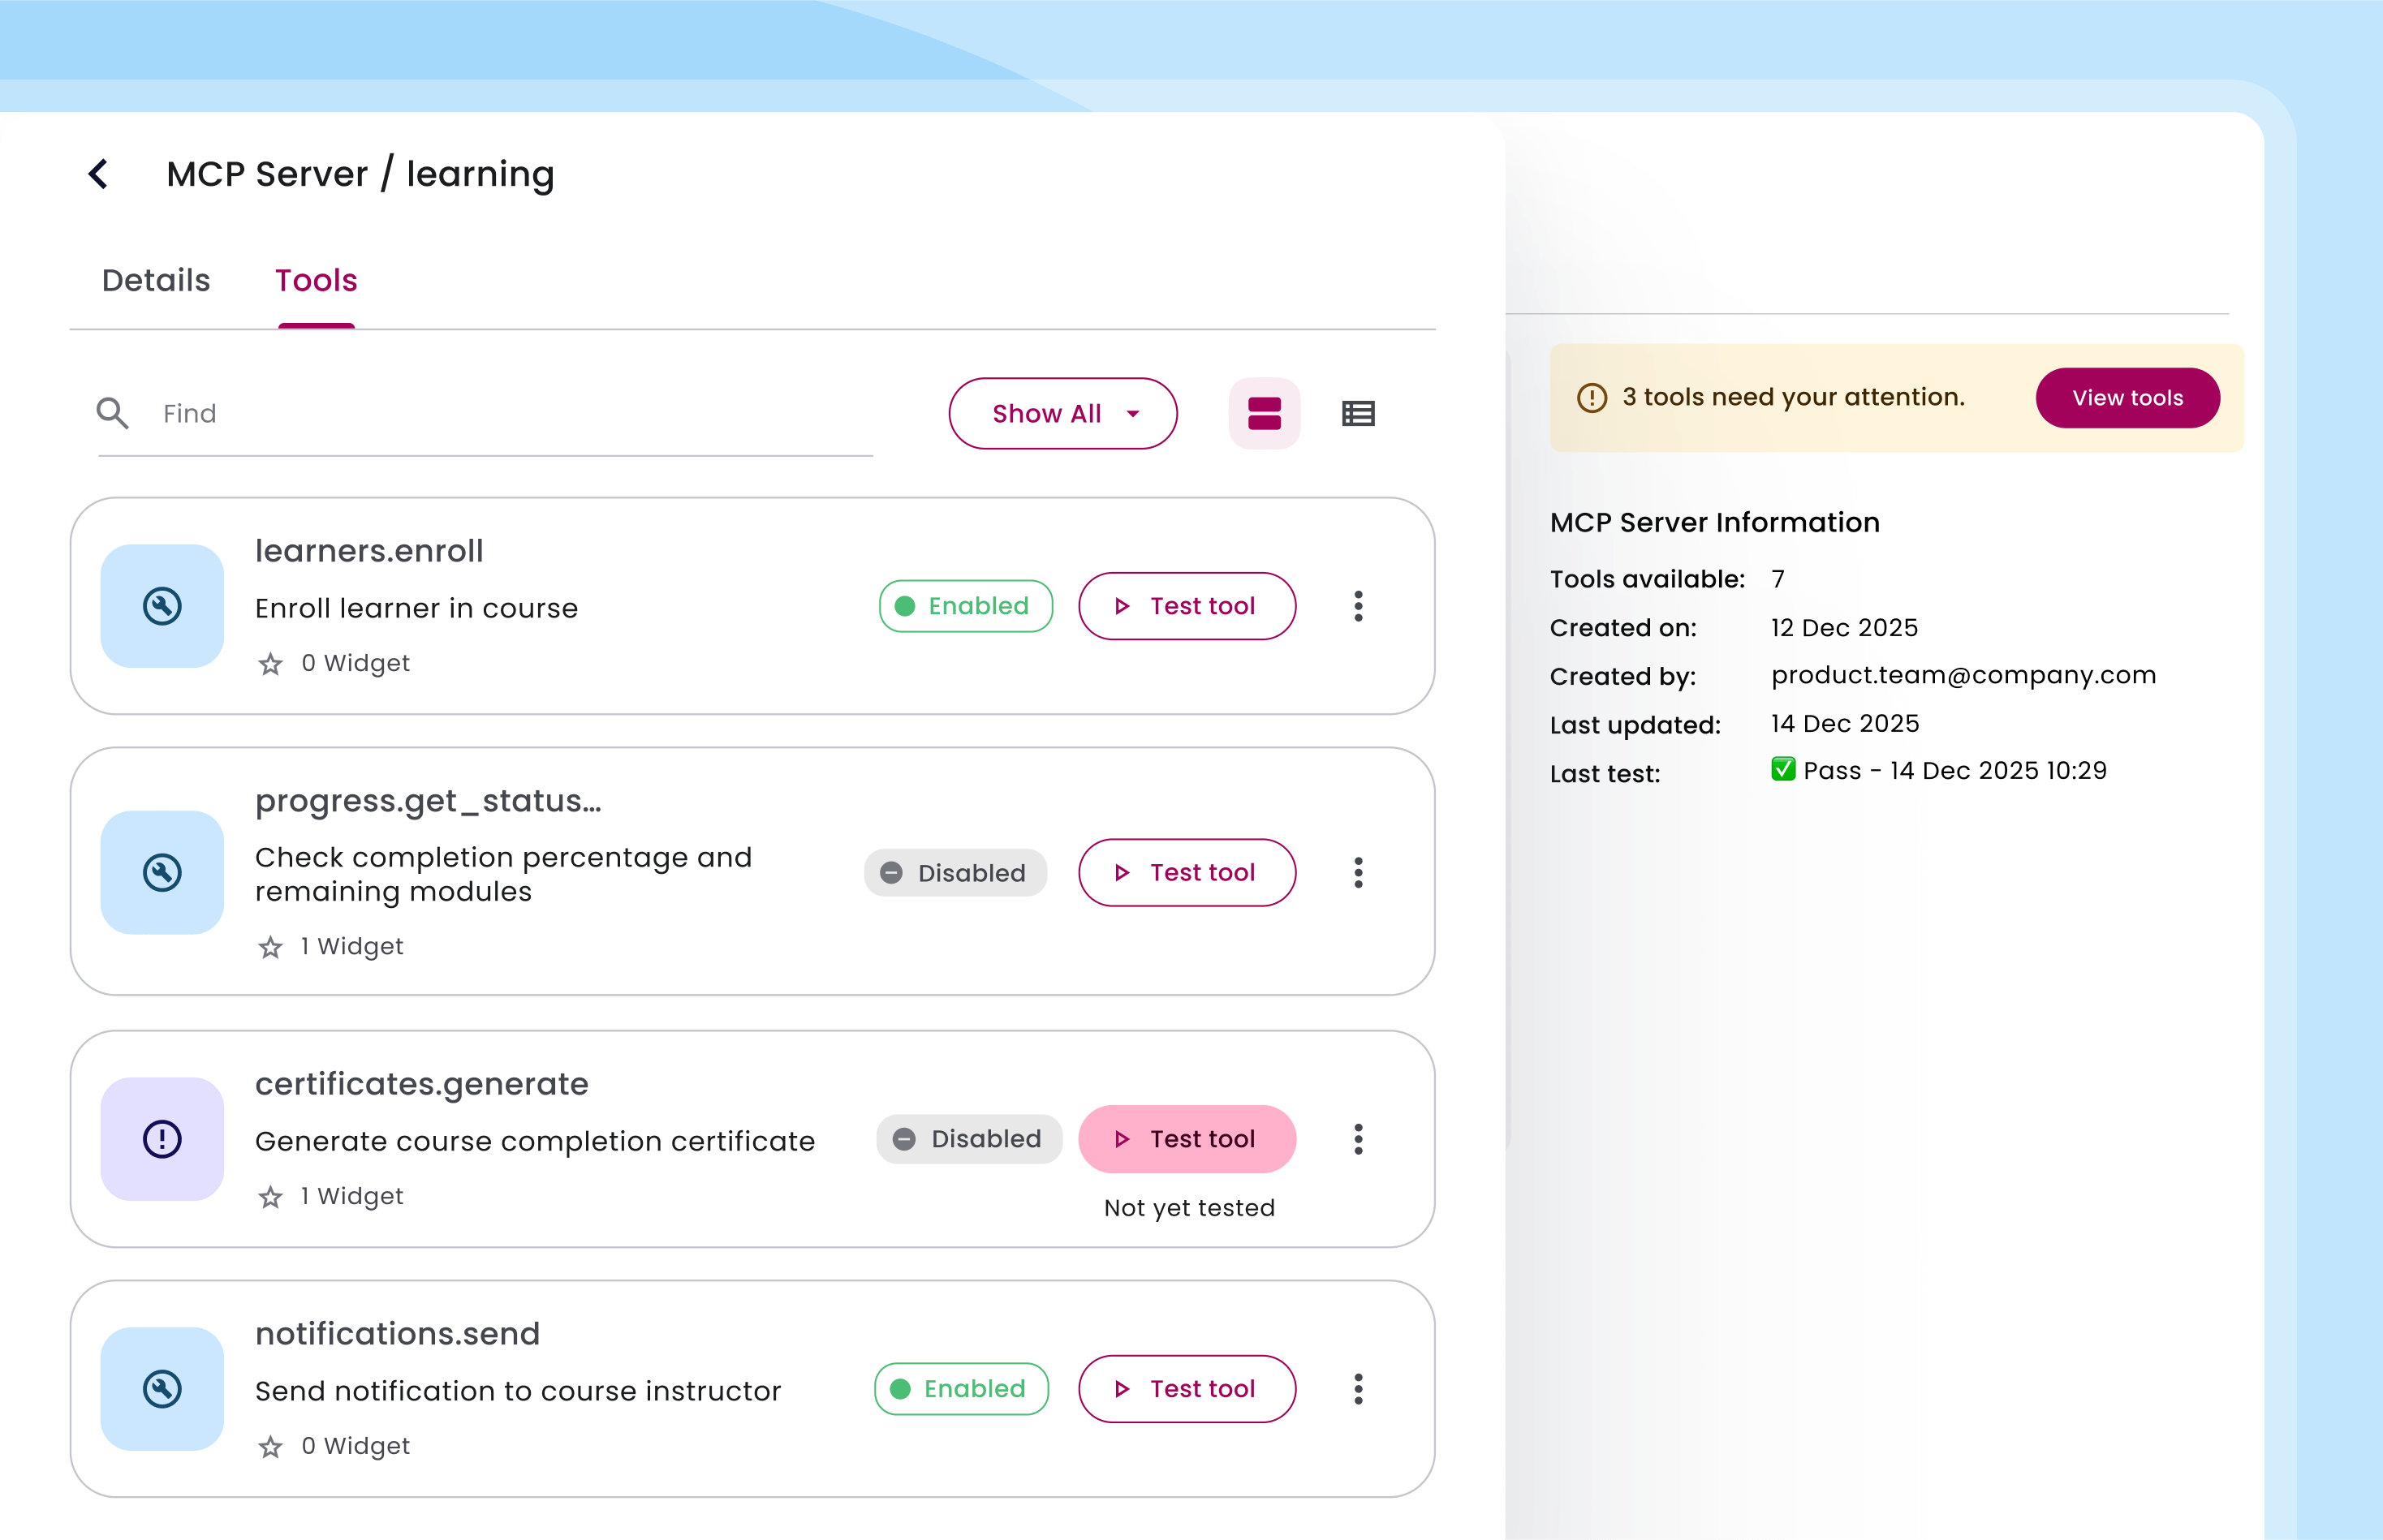
Task: Open the Show All filter dropdown
Action: click(x=1062, y=413)
